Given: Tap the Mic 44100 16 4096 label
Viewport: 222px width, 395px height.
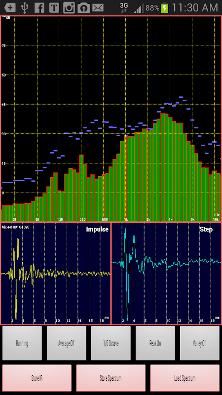Looking at the screenshot, I should [15, 227].
